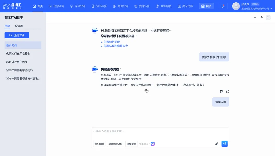Open the 贴现业务 menu
Viewport: 275px width, 156px height.
coord(121,6)
